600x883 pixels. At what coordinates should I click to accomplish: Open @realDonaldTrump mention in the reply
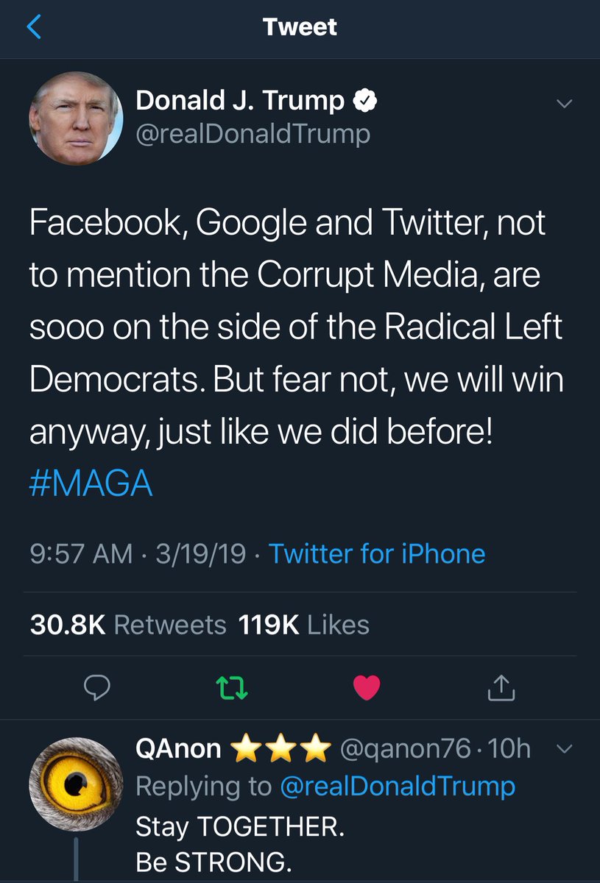(x=398, y=786)
